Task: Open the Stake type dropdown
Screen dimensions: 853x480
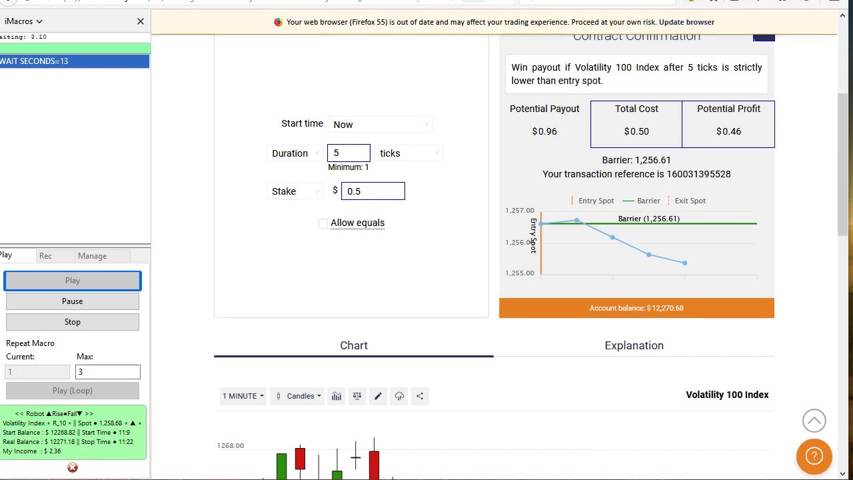Action: click(295, 191)
